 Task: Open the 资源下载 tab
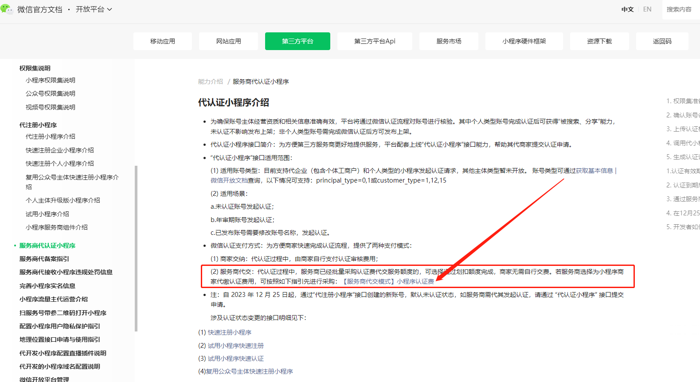pyautogui.click(x=599, y=41)
